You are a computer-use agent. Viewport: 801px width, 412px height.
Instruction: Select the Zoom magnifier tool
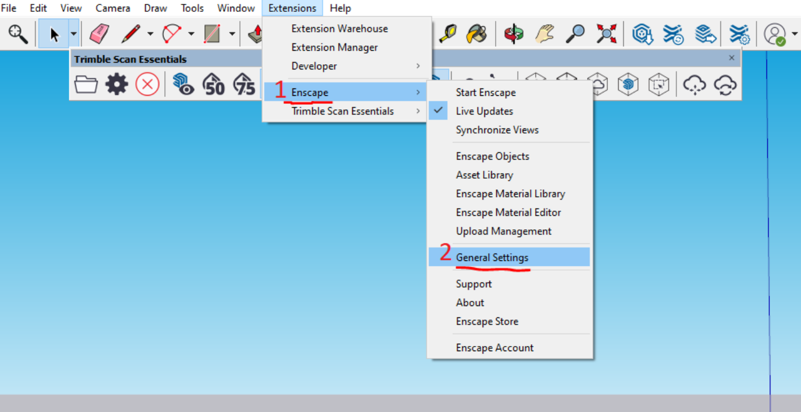[x=575, y=34]
